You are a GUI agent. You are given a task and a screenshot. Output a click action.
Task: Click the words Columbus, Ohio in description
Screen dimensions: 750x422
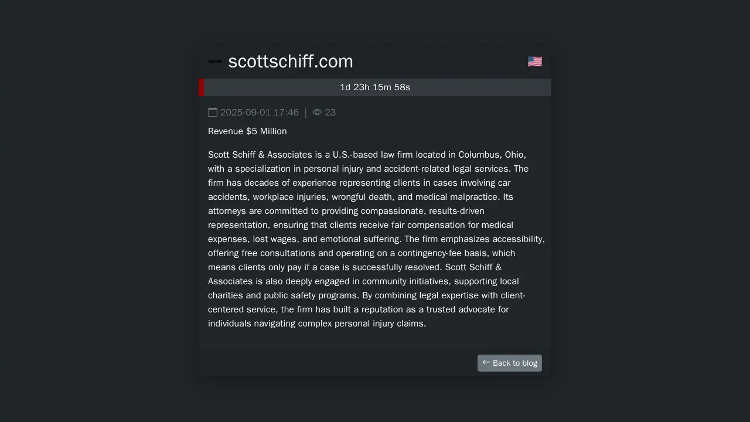pos(492,155)
